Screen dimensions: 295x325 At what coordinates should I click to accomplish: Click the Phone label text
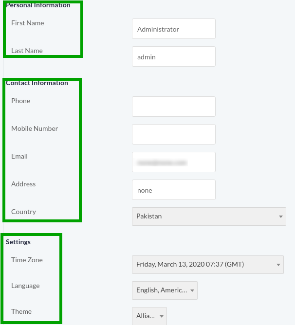[21, 101]
